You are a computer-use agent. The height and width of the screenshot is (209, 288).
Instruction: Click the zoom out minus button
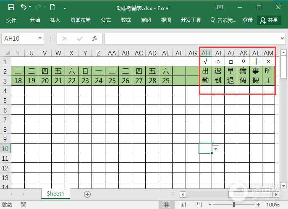coord(210,204)
